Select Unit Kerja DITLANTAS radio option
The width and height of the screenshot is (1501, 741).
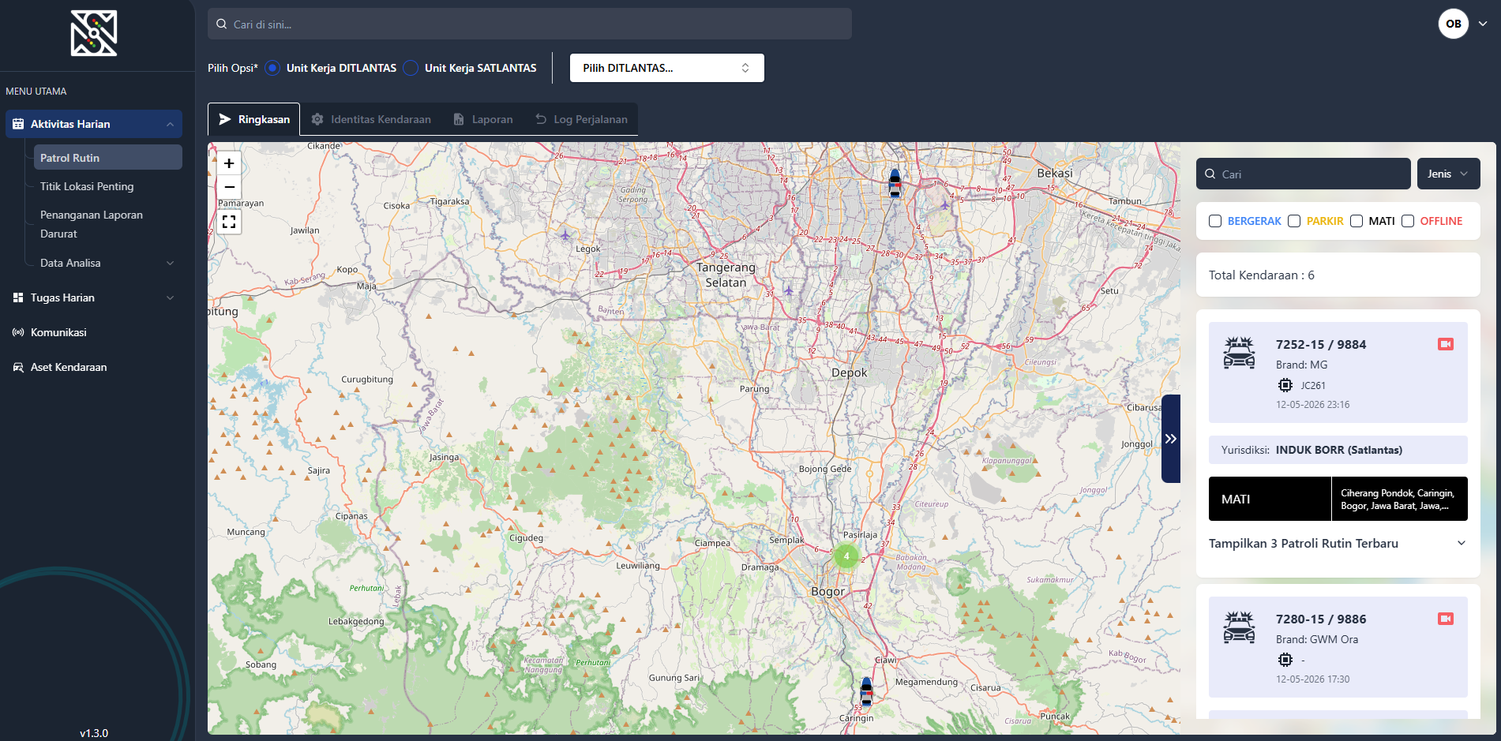pos(272,68)
